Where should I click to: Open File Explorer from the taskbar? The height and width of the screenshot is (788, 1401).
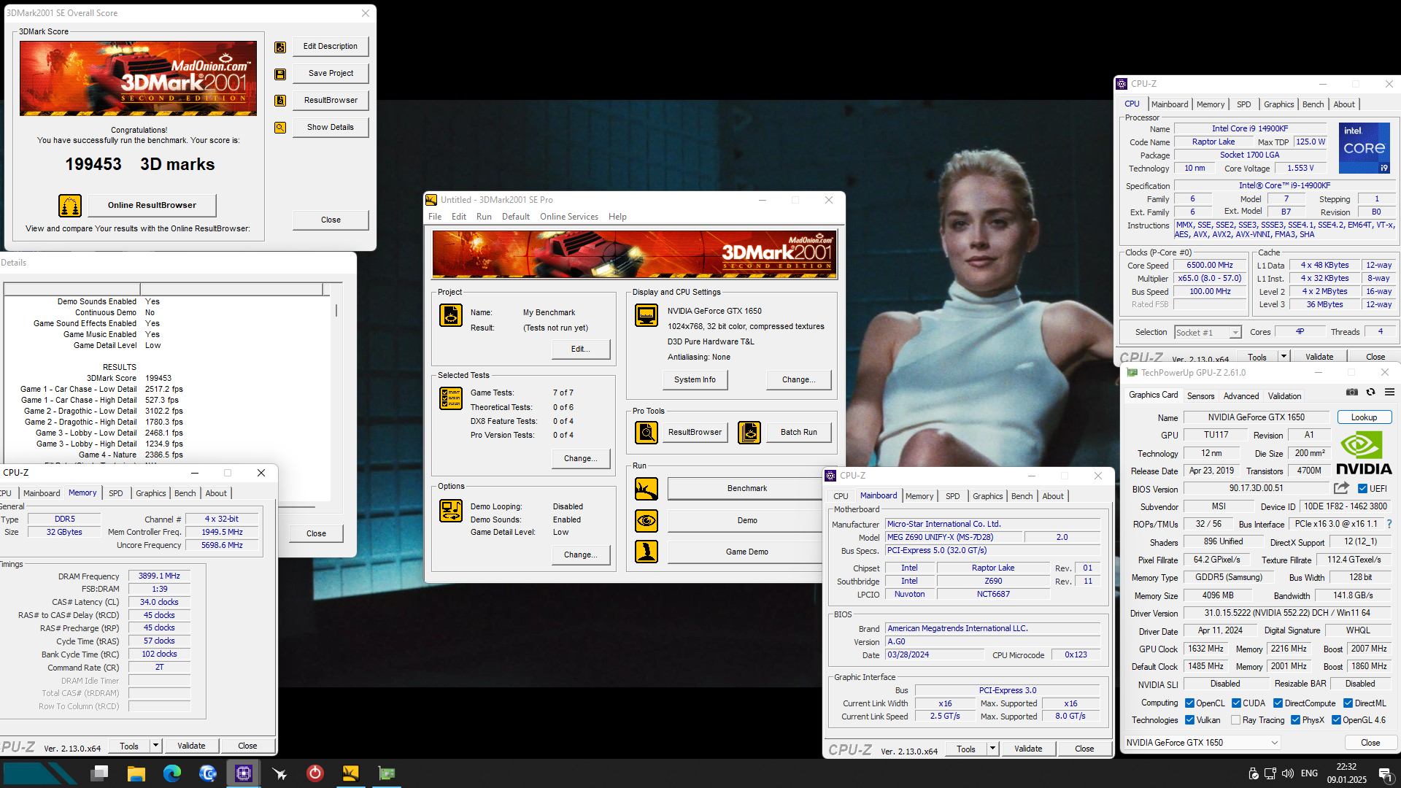pos(136,773)
